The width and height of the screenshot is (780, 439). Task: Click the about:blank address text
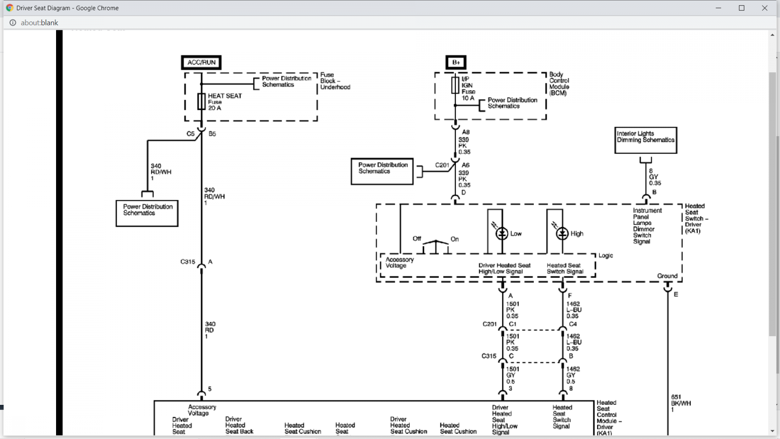tap(39, 22)
